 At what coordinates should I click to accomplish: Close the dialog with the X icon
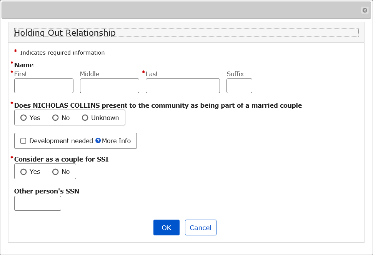(365, 10)
